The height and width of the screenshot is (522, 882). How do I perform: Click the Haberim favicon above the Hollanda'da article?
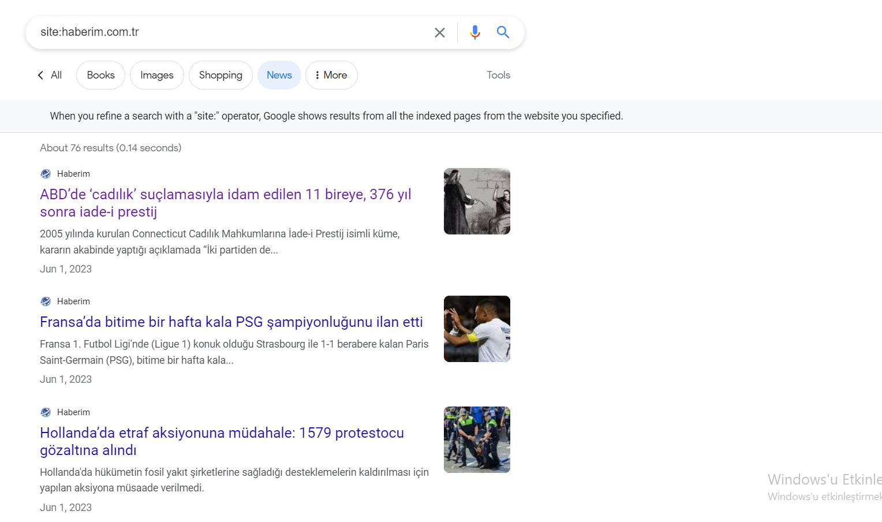(x=46, y=412)
